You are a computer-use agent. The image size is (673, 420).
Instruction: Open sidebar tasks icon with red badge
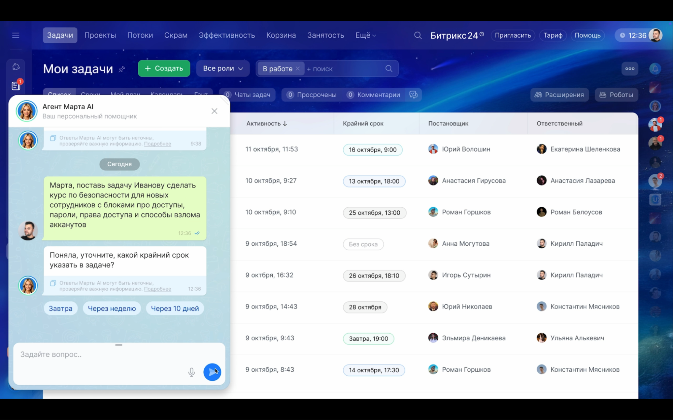(x=16, y=86)
